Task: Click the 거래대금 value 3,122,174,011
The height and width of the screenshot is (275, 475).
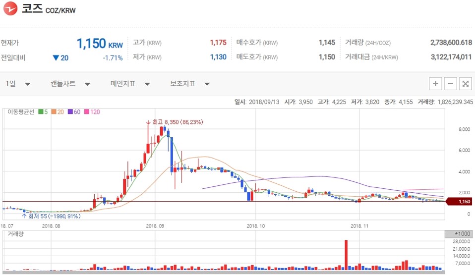Action: pos(451,57)
